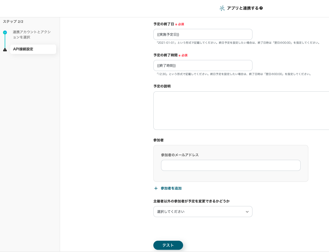Image resolution: width=329 pixels, height=252 pixels.
Task: Click inside the 予定の説明 text area
Action: (241, 110)
